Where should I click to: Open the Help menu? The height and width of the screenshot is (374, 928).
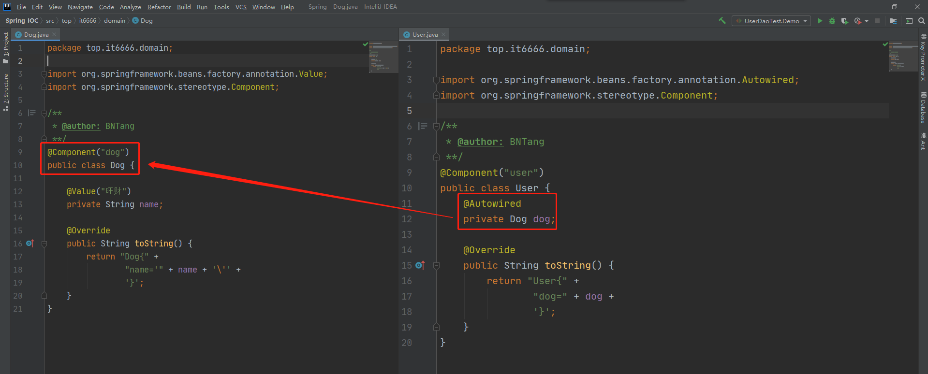tap(287, 7)
